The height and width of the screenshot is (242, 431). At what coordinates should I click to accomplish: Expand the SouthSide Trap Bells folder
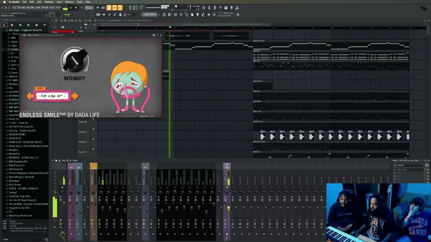coord(19,196)
